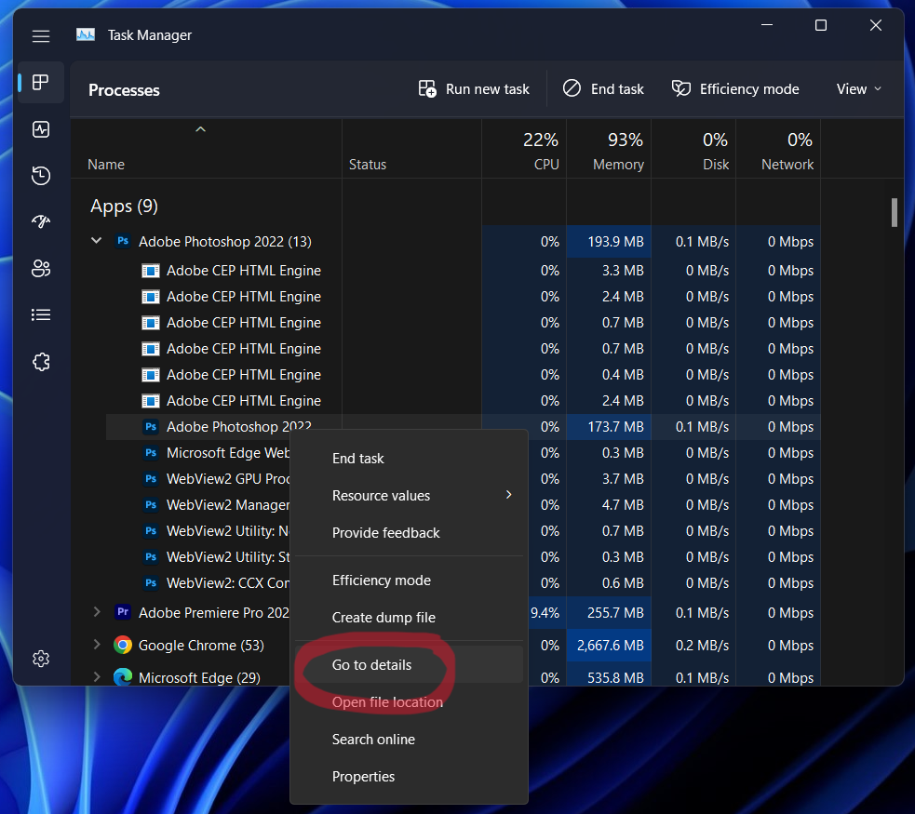915x814 pixels.
Task: Open Resource values submenu arrow
Action: pos(509,495)
